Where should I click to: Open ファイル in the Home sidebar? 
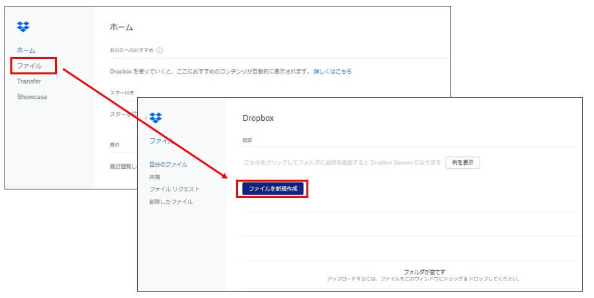29,65
